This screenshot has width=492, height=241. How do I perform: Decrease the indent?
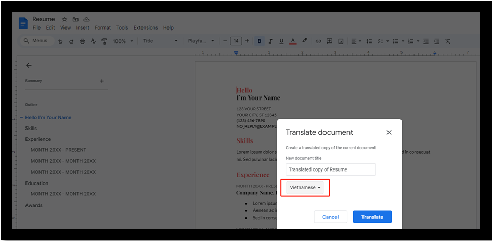click(426, 41)
